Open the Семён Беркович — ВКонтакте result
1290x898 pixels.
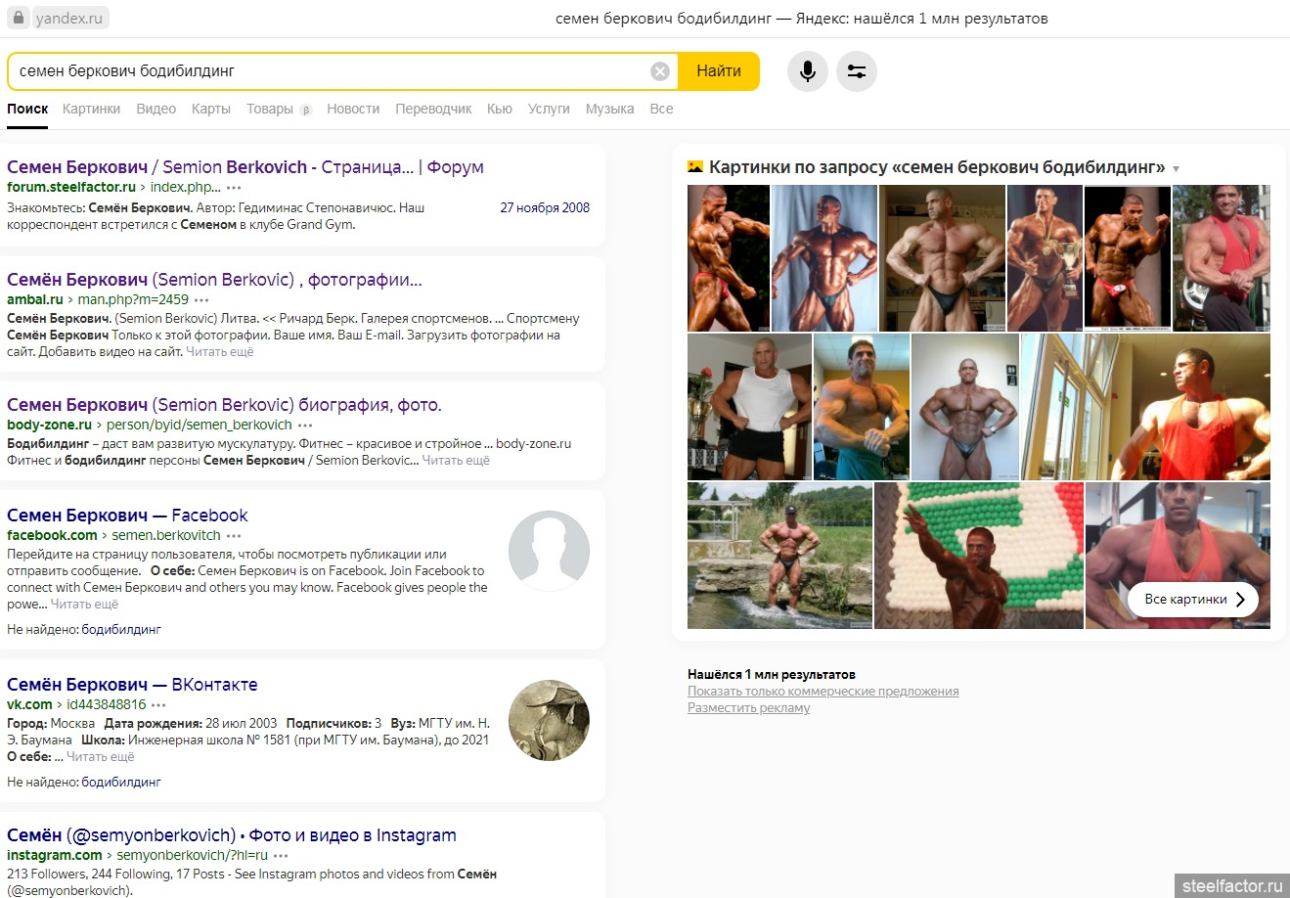(132, 685)
